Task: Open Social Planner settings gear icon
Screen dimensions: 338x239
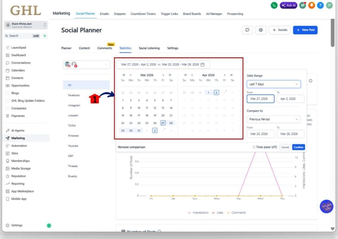Action: coord(261,30)
